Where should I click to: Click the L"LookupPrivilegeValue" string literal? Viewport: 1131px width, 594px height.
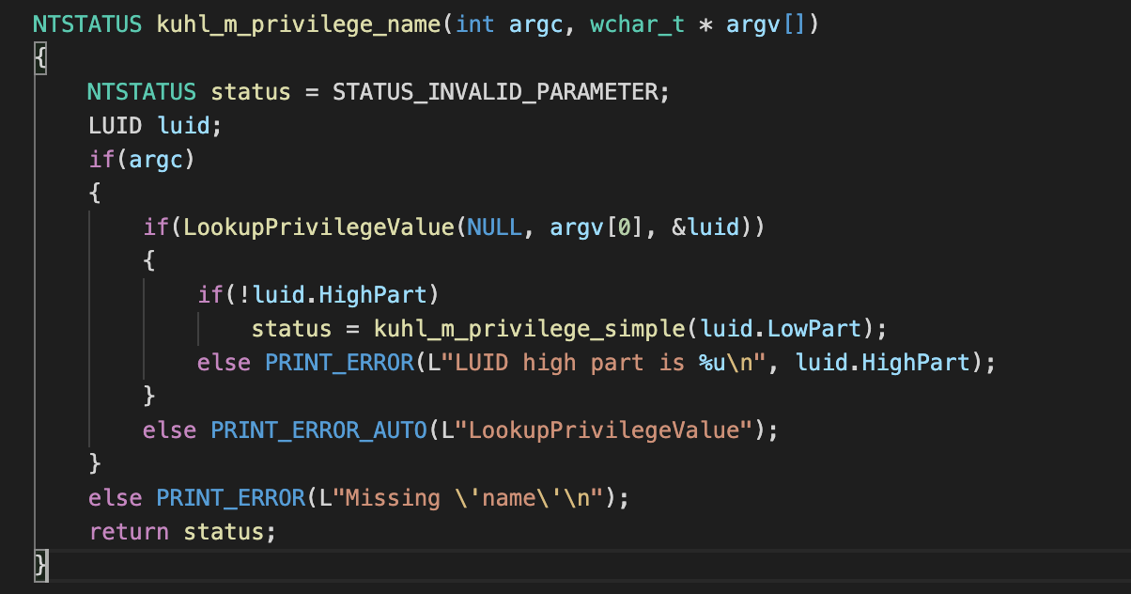pyautogui.click(x=597, y=430)
